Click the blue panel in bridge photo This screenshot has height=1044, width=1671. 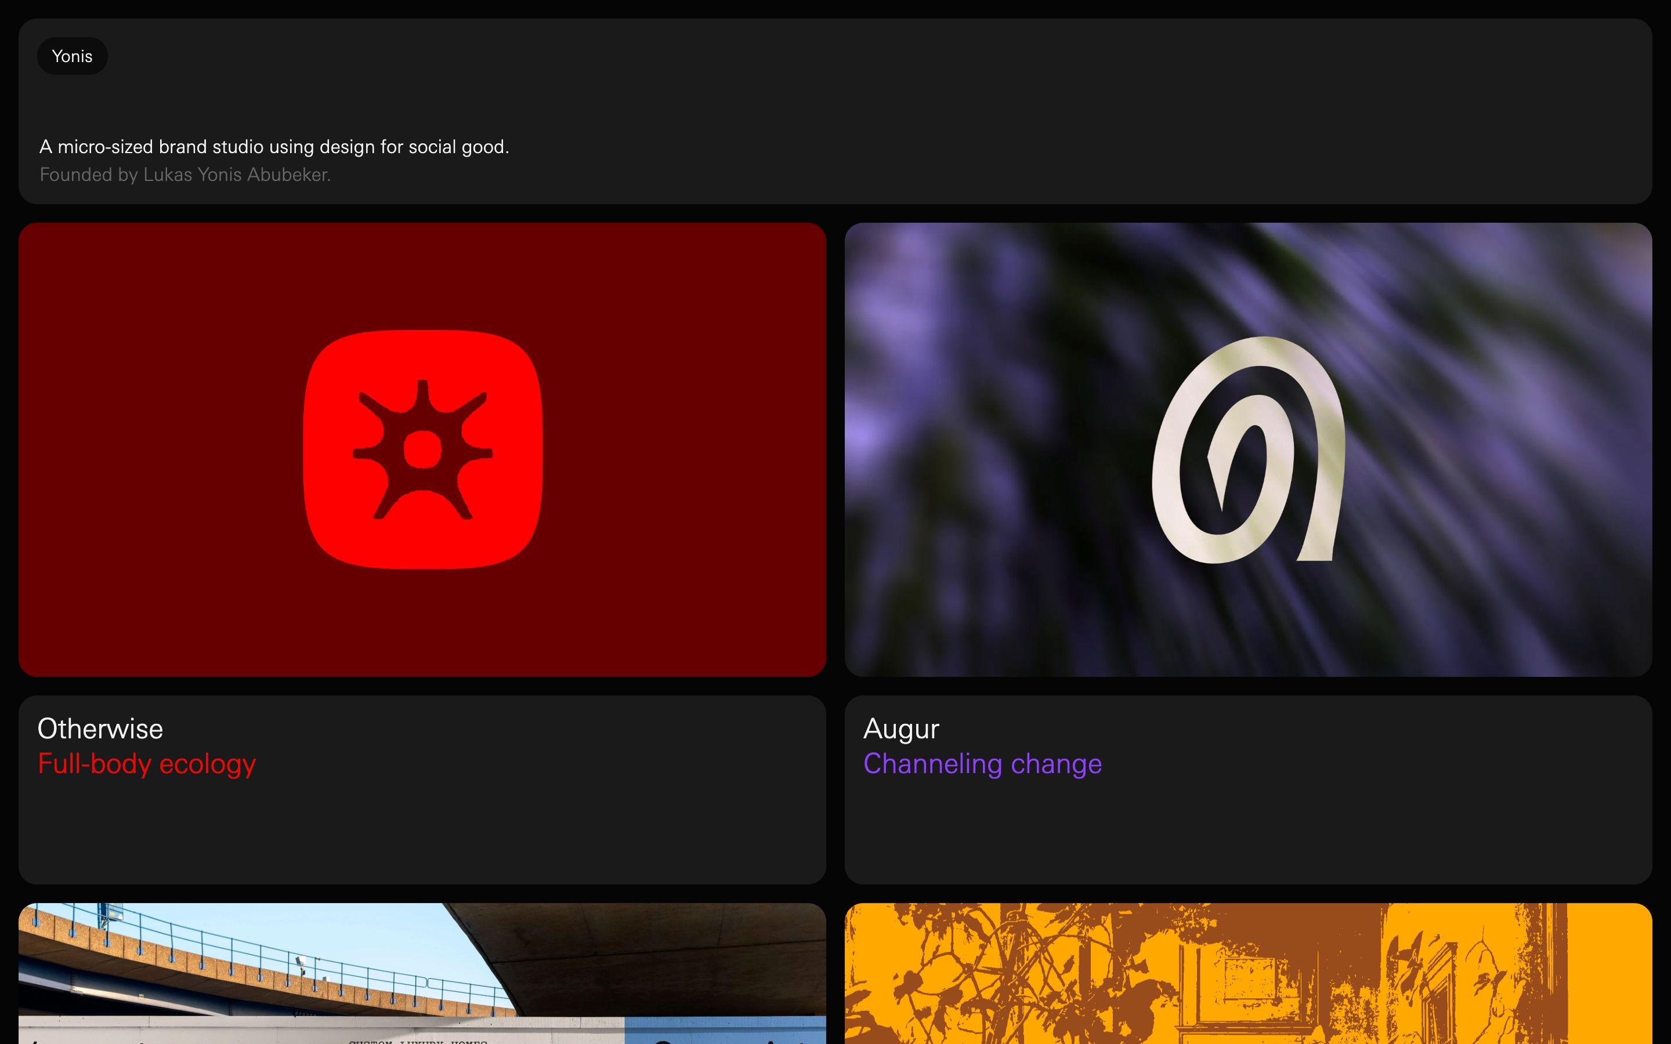[x=725, y=1029]
